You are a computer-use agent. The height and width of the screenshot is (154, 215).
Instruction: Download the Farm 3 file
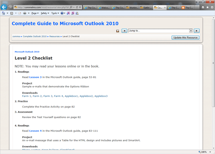pos(48,96)
